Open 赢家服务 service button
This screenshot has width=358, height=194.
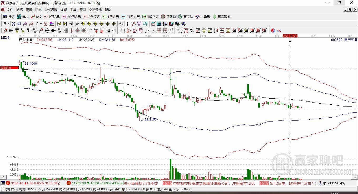[222, 17]
